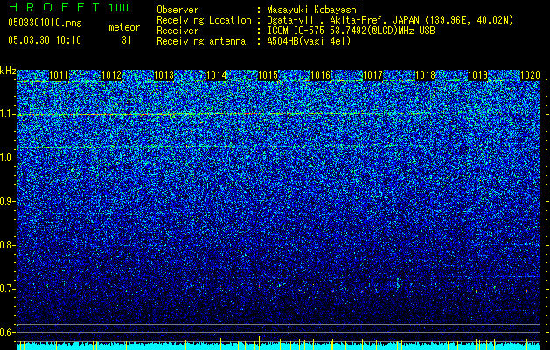Click the Observer label
Screen dimensions: 550x350
coord(178,10)
